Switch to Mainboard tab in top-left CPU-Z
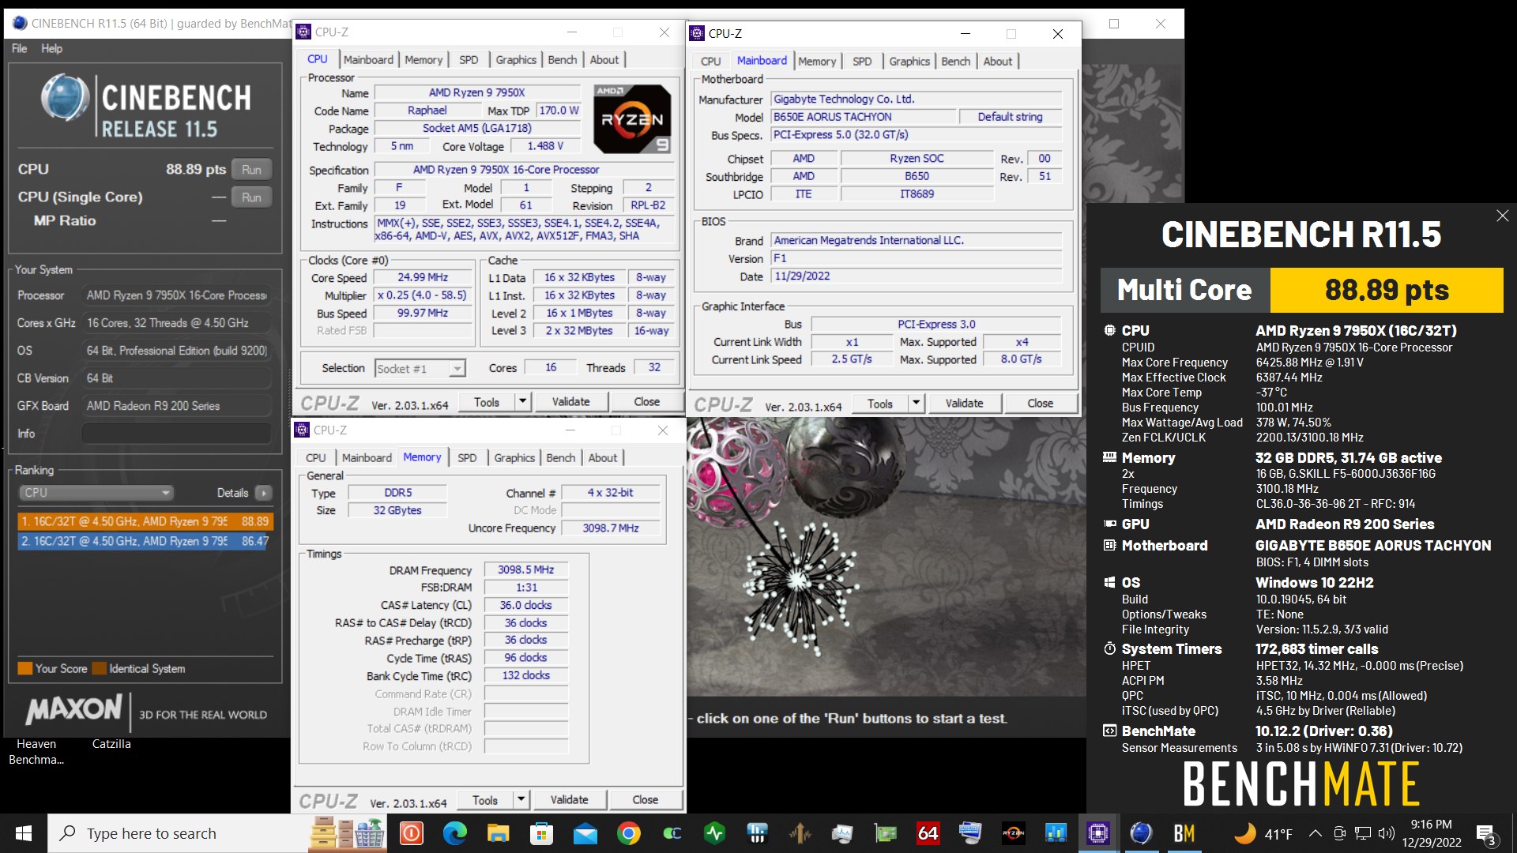Image resolution: width=1517 pixels, height=853 pixels. (368, 60)
